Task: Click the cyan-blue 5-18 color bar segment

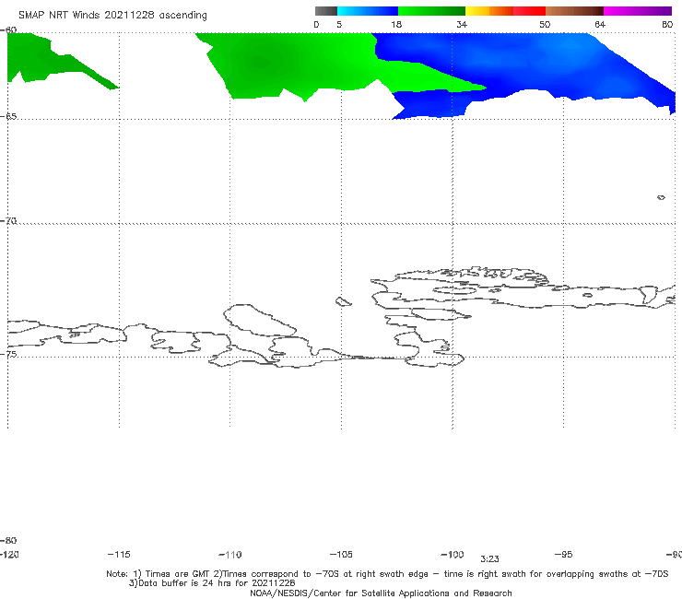Action: pos(368,11)
